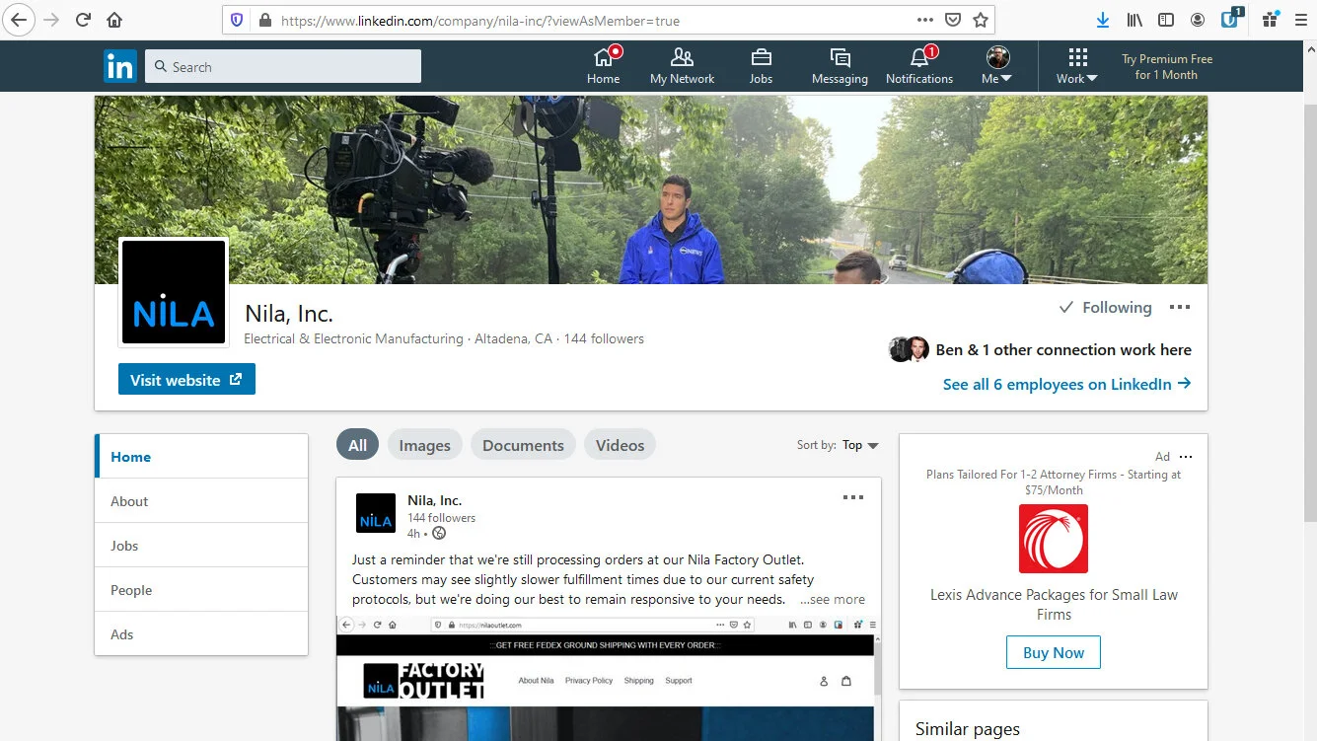
Task: Open the page actions three-dot menu in address bar
Action: pos(924,20)
